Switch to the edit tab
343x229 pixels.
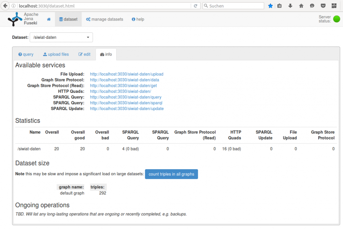(x=85, y=54)
